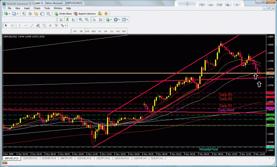This screenshot has height=167, width=277.
Task: Switch to the EURUSD,M15 chart tab
Action: 31,158
